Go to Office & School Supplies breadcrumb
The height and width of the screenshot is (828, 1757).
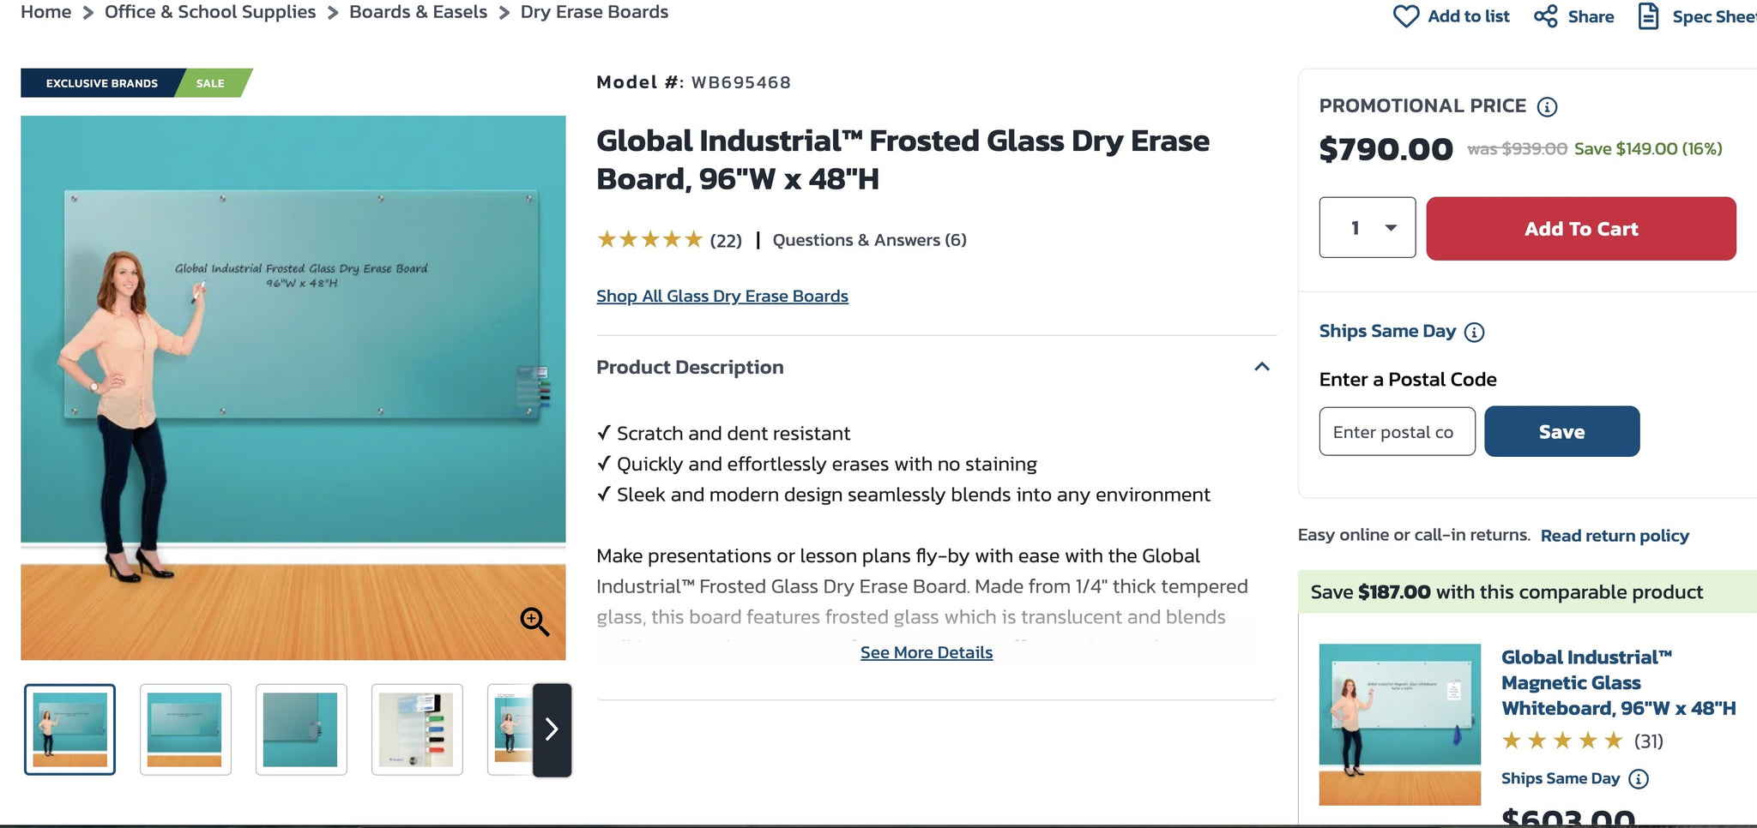tap(210, 12)
